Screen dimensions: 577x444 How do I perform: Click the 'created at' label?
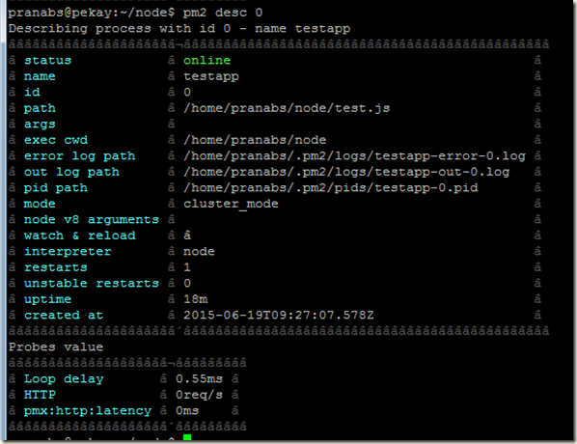click(64, 316)
